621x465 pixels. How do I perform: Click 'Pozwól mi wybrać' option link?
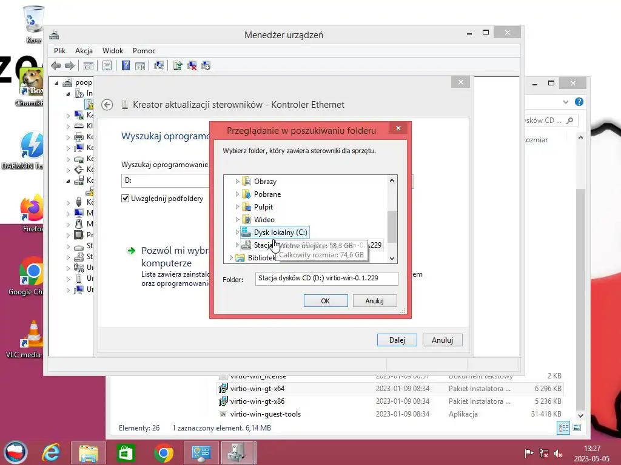click(175, 257)
